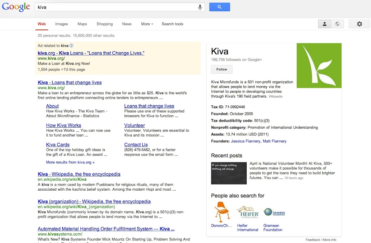
Task: Open 'Kiva - Loans that change lives' result
Action: [70, 82]
